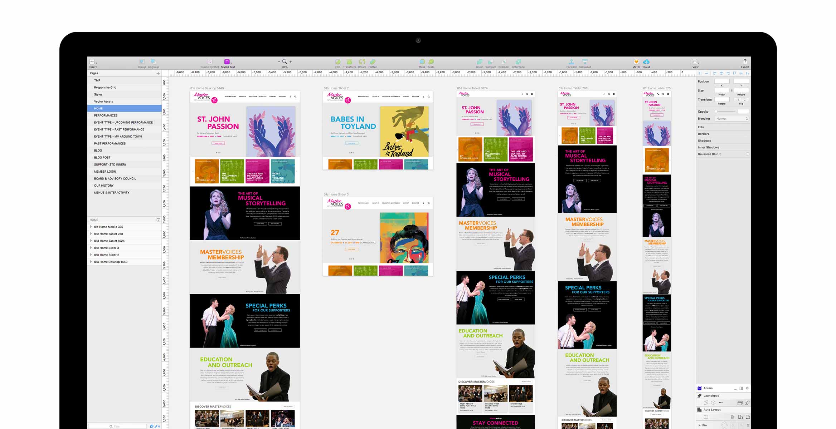
Task: Zoom in with the plus button
Action: click(x=290, y=62)
